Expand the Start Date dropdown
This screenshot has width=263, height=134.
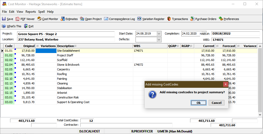[159, 34]
